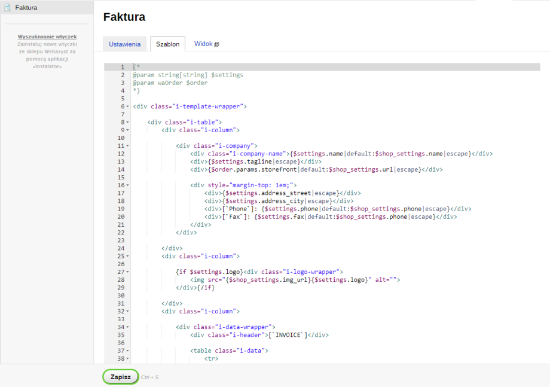Collapse the margin-top div on line 16
This screenshot has height=387, width=550.
coord(128,185)
